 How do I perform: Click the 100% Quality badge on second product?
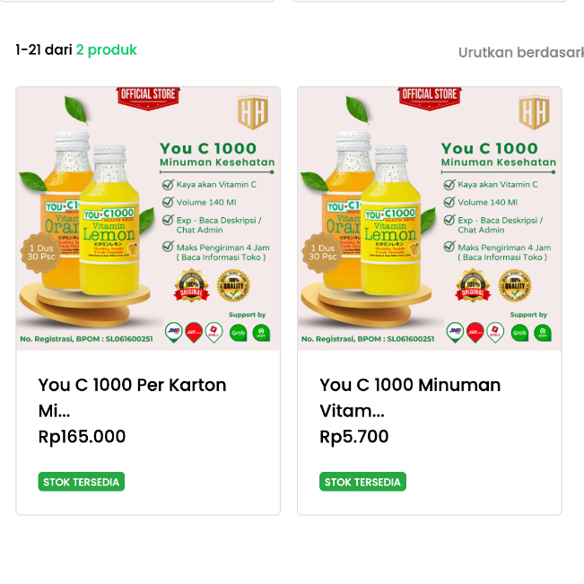tap(515, 286)
